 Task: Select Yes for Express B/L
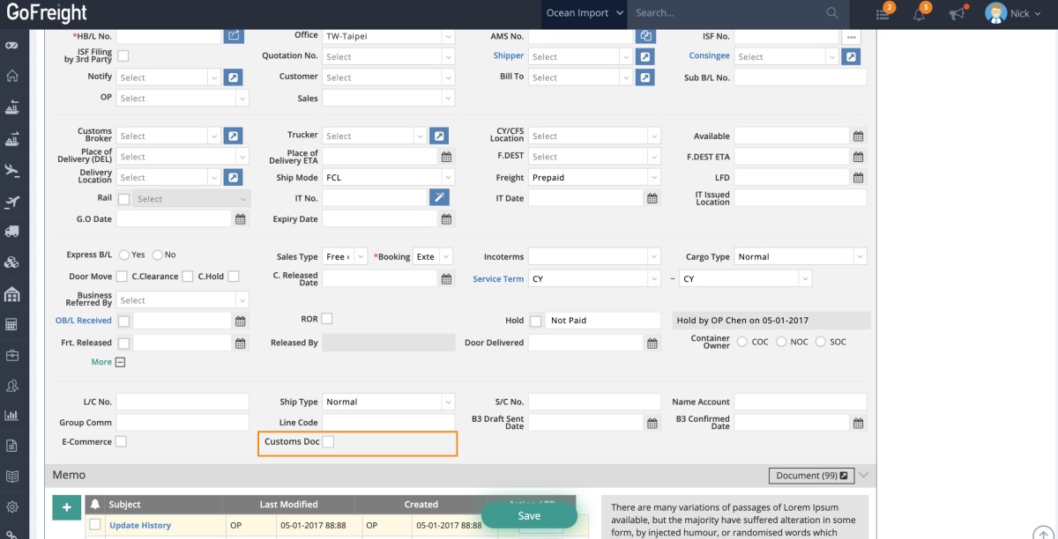[124, 255]
